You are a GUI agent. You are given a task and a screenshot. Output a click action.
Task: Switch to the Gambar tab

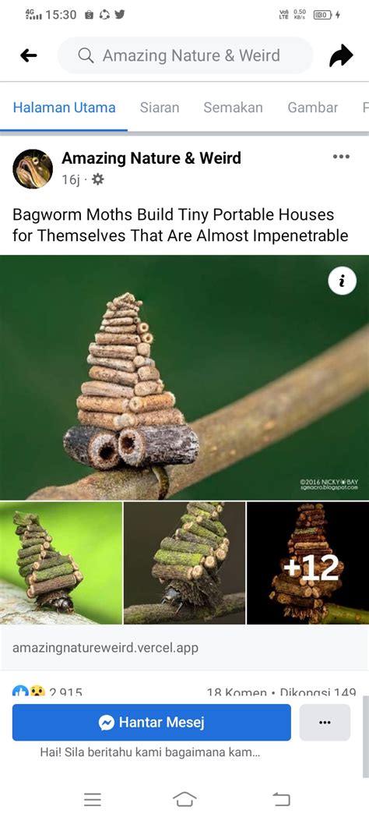point(312,108)
